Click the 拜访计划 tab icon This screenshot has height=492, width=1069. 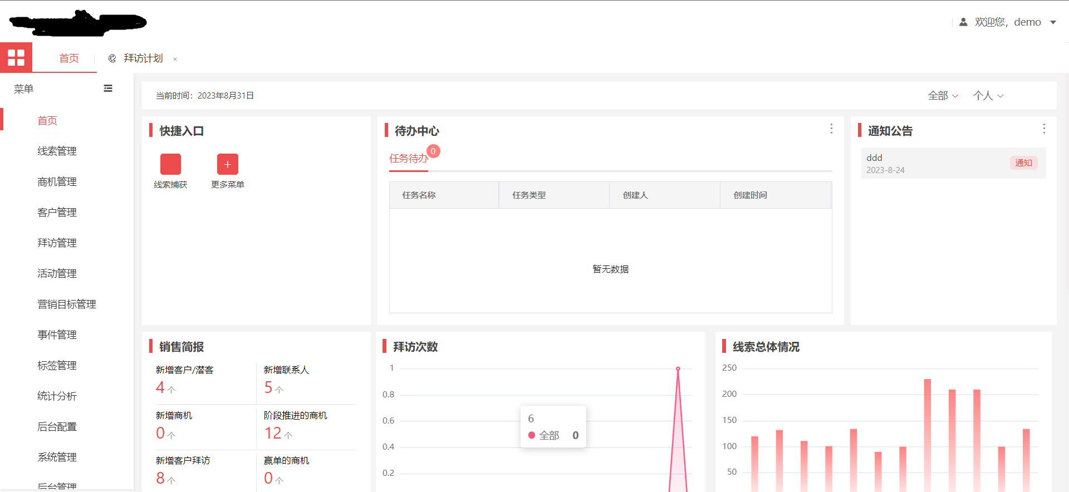112,58
